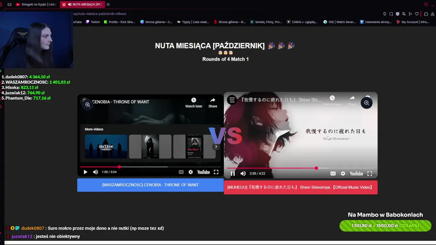Click the Na Mambo w Babokoniach goal bar
Viewport: 436px width, 245px height.
tap(385, 226)
